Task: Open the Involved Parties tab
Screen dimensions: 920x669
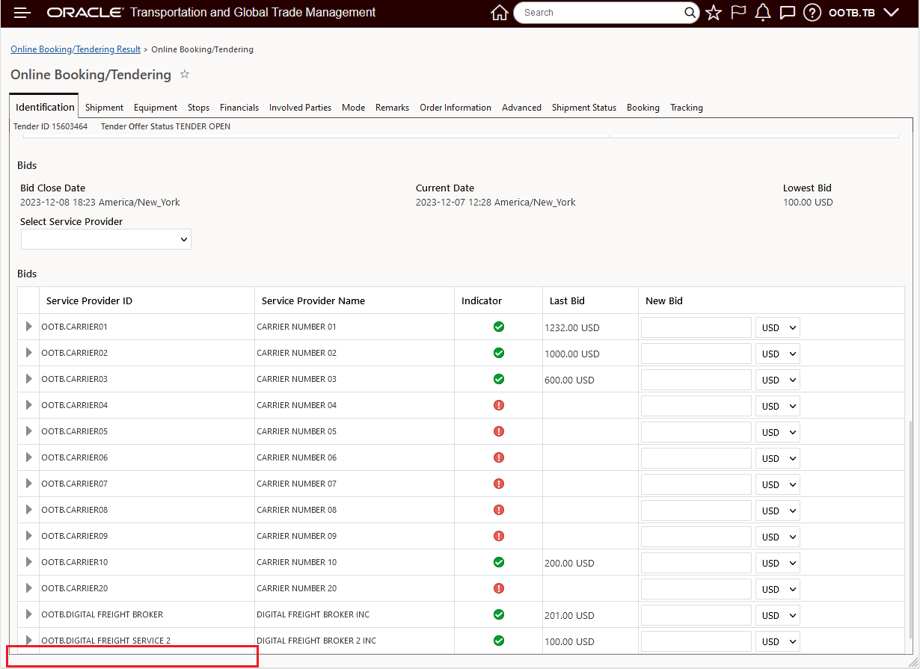Action: pos(300,108)
